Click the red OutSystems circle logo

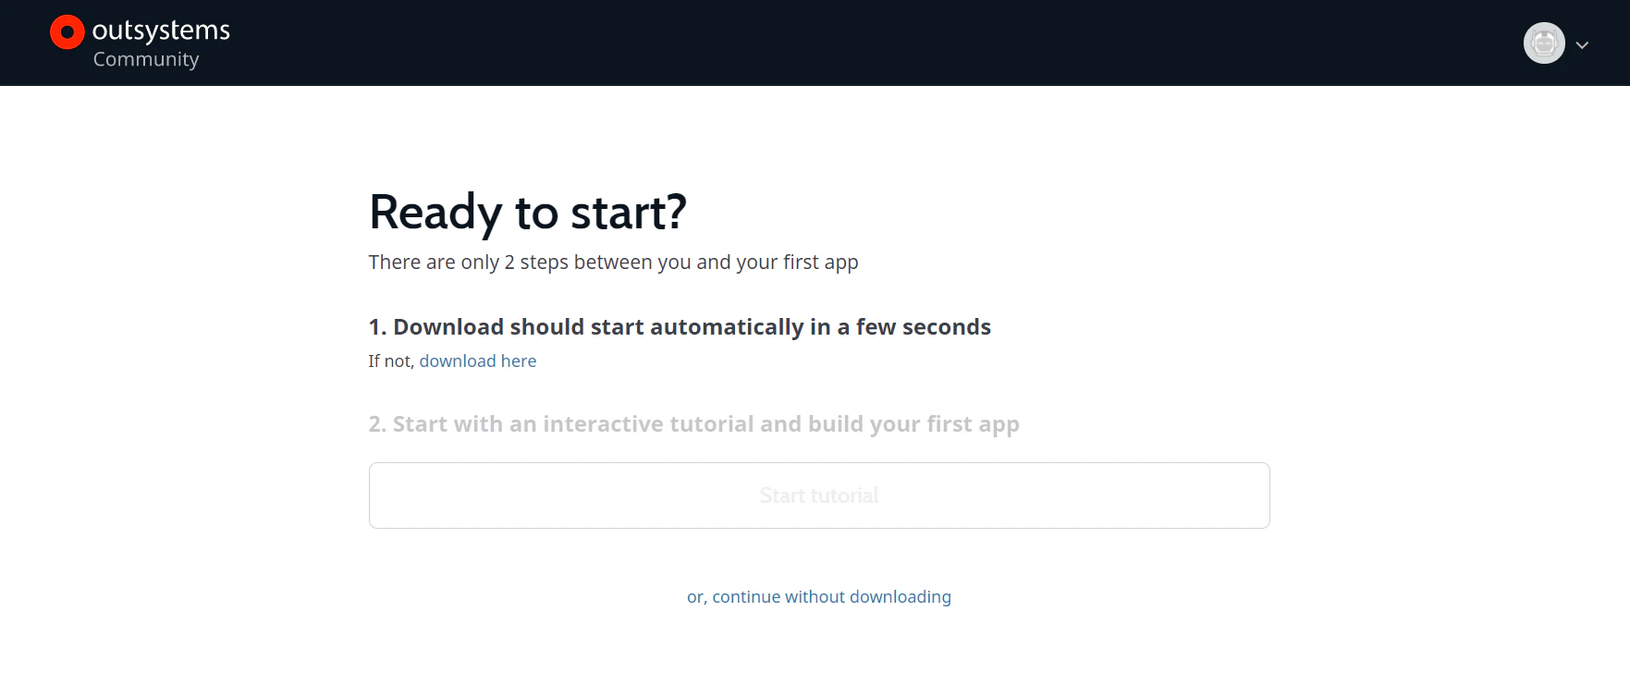pos(67,32)
